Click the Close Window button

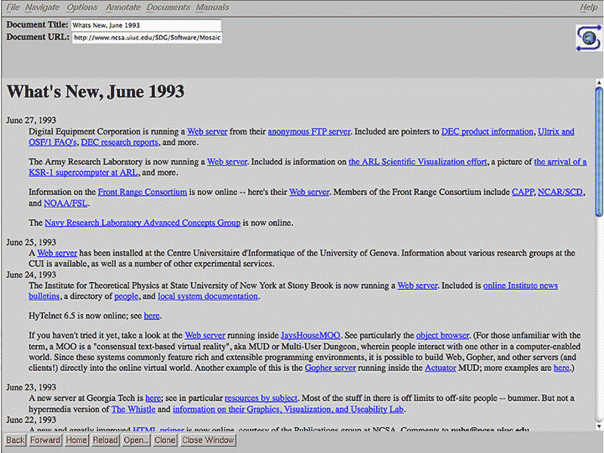pyautogui.click(x=208, y=440)
